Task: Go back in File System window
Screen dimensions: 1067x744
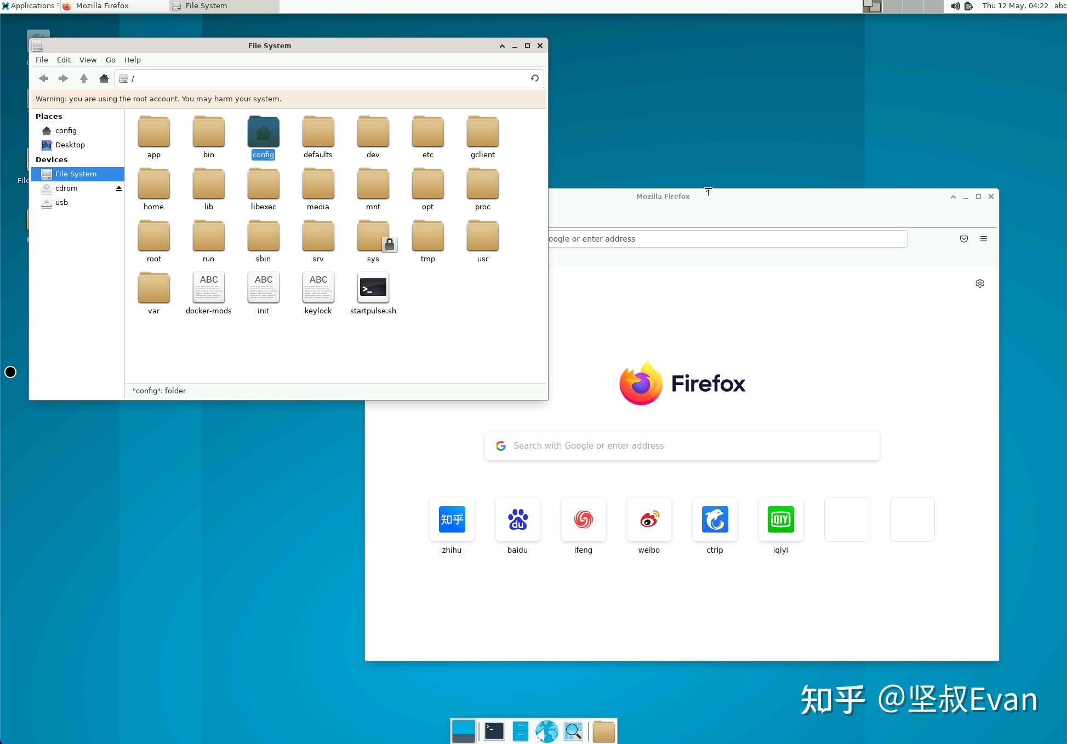Action: tap(44, 78)
